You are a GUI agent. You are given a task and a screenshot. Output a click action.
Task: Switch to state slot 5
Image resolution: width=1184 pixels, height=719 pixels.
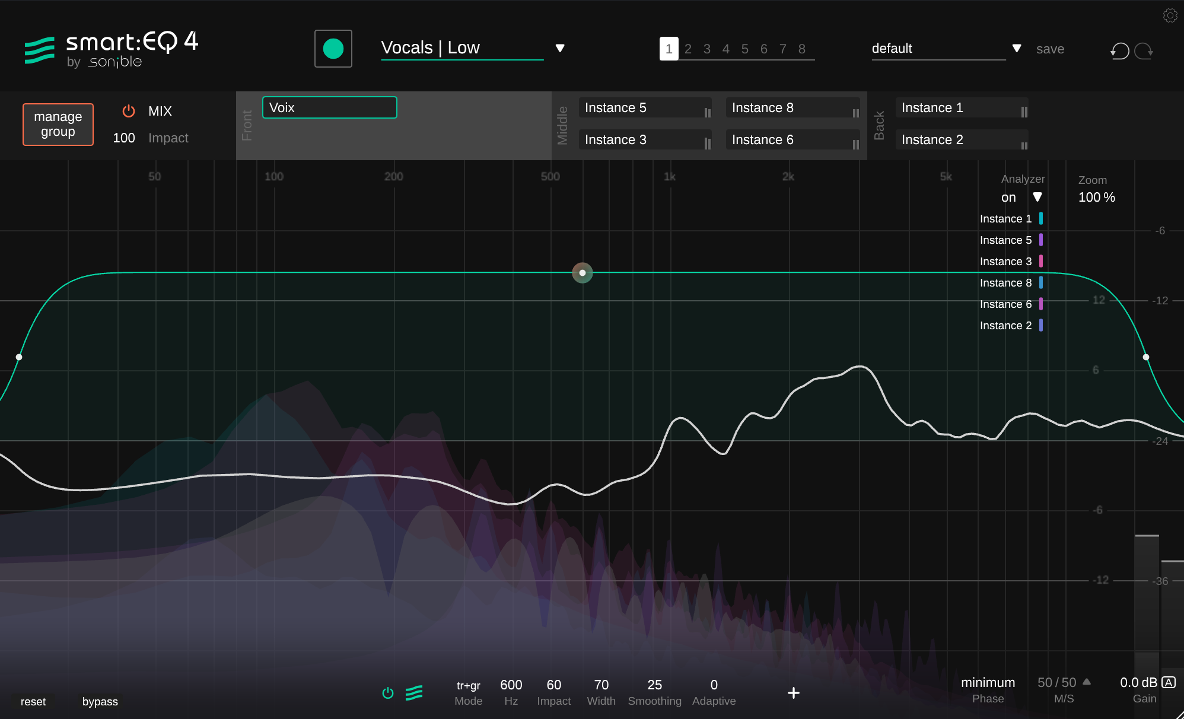[x=745, y=49]
